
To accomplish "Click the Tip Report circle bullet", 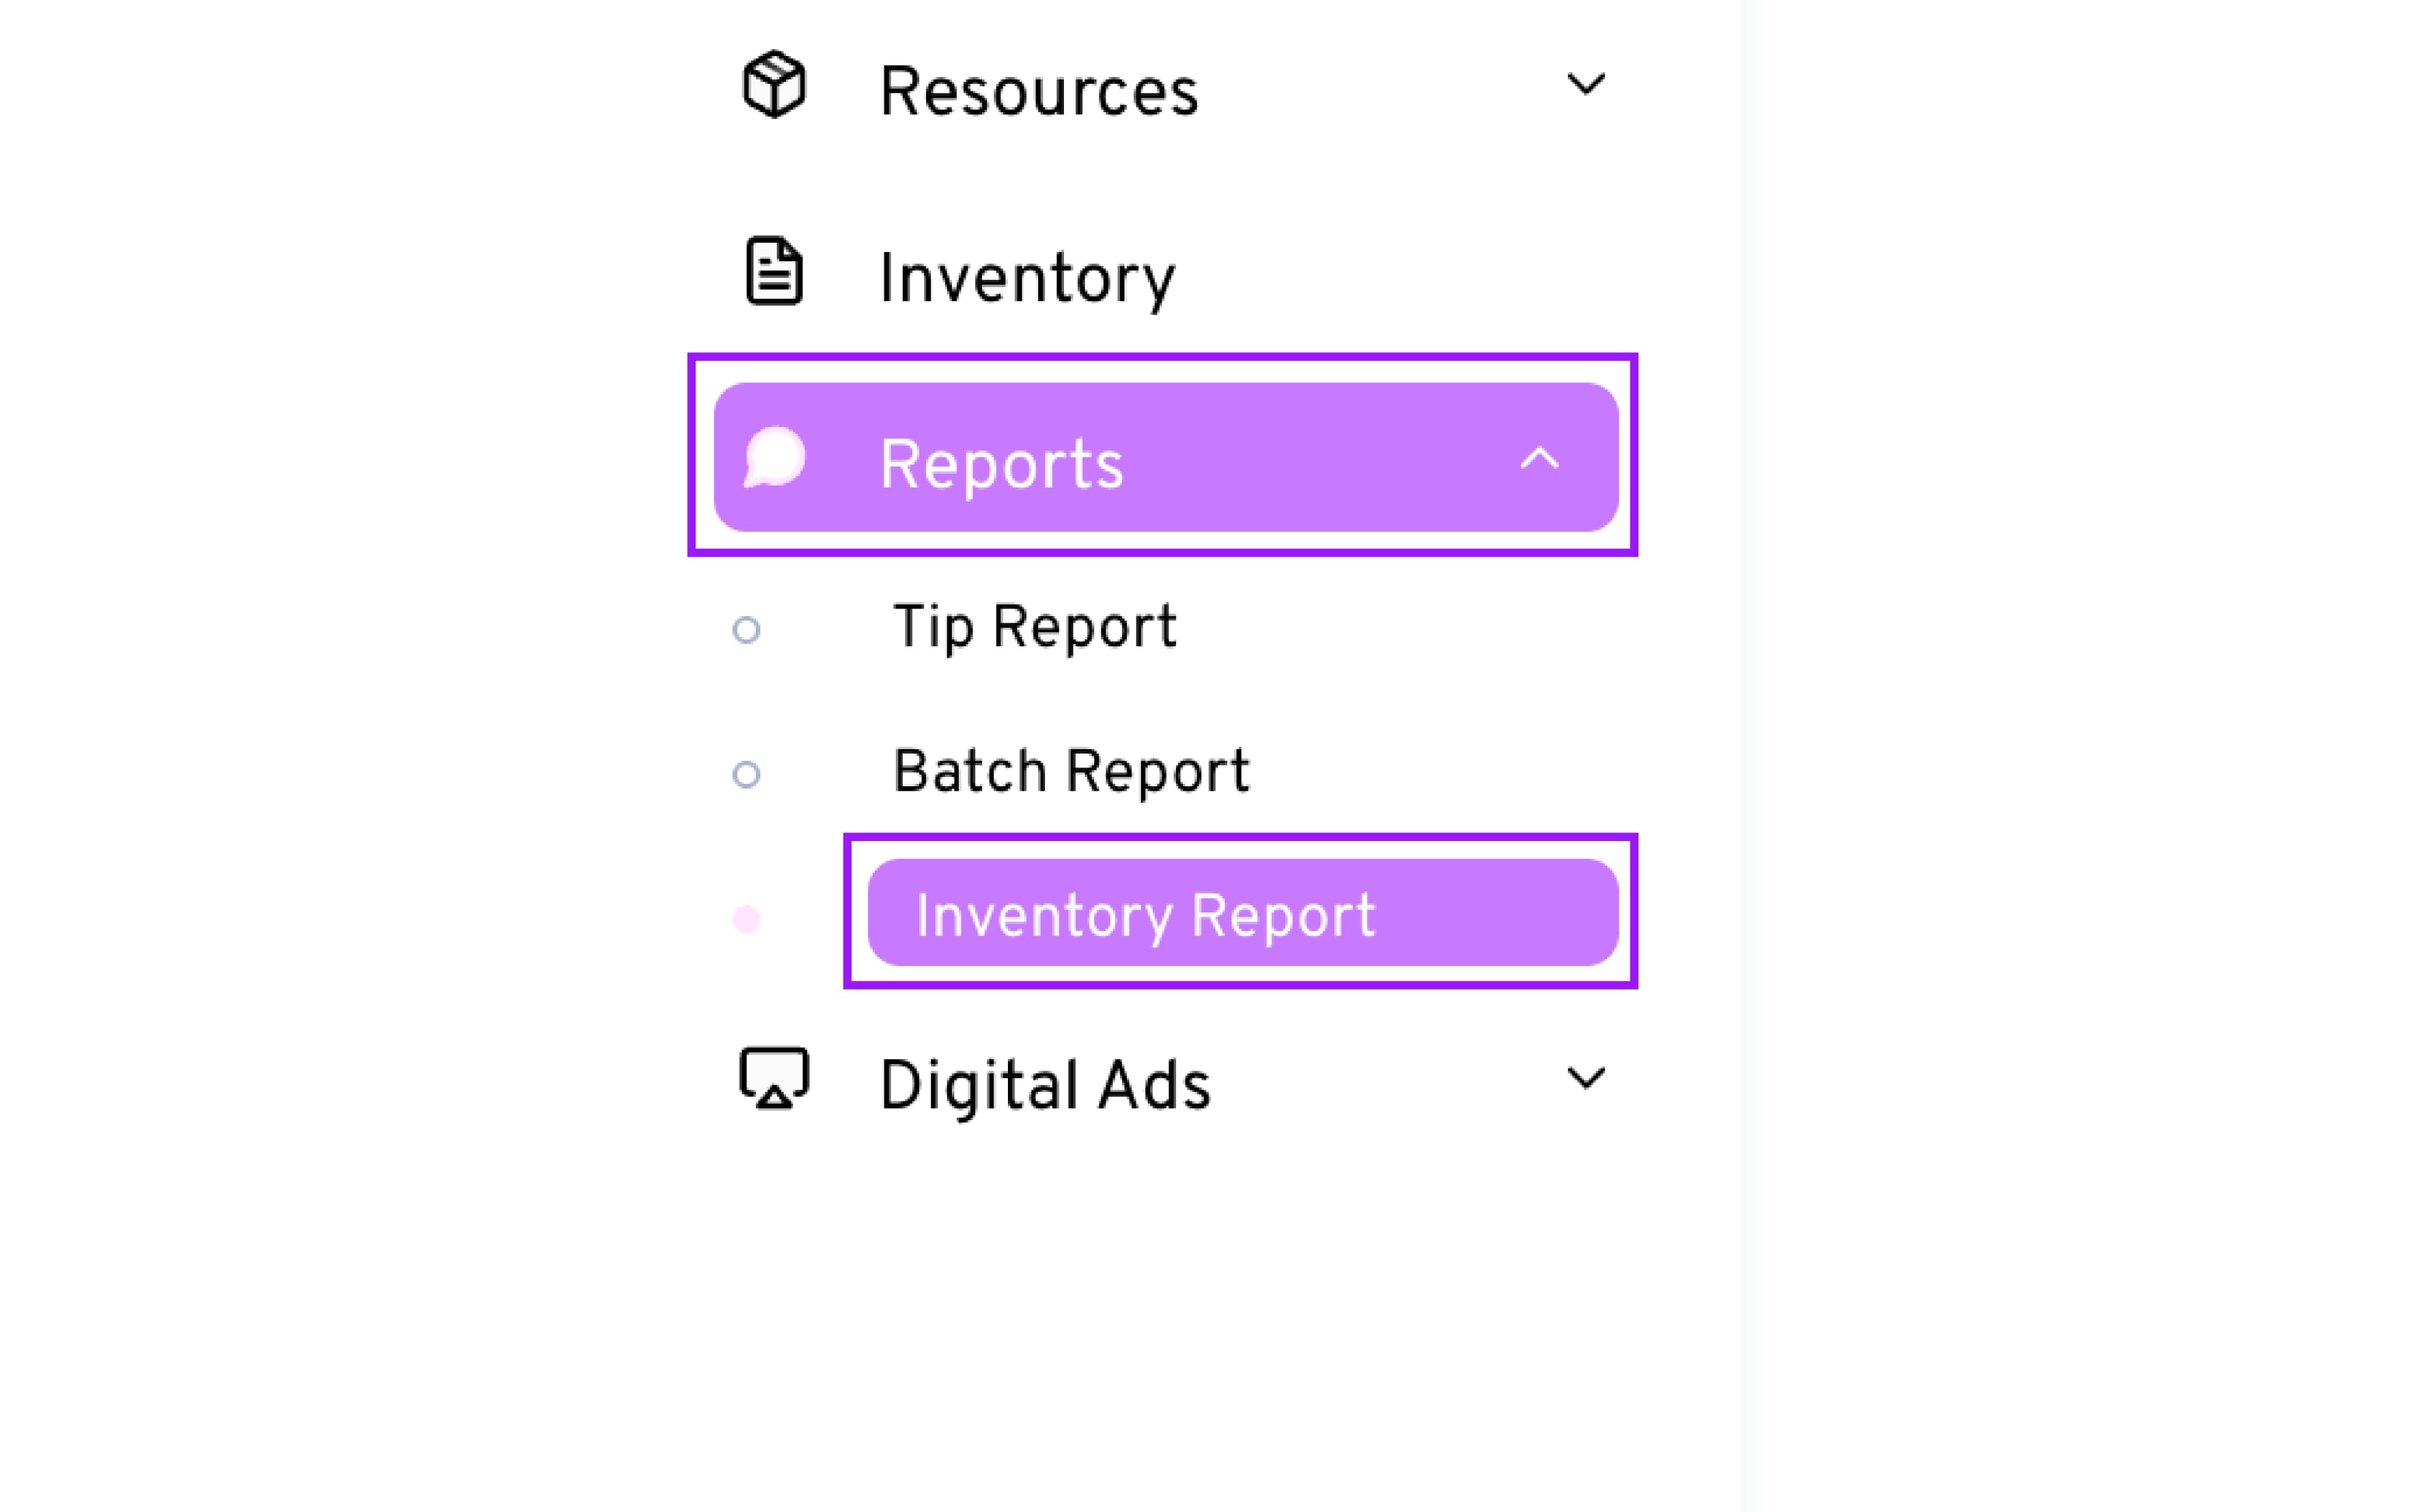I will [746, 630].
